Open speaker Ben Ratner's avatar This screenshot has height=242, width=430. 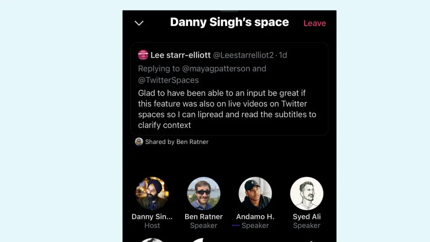204,193
